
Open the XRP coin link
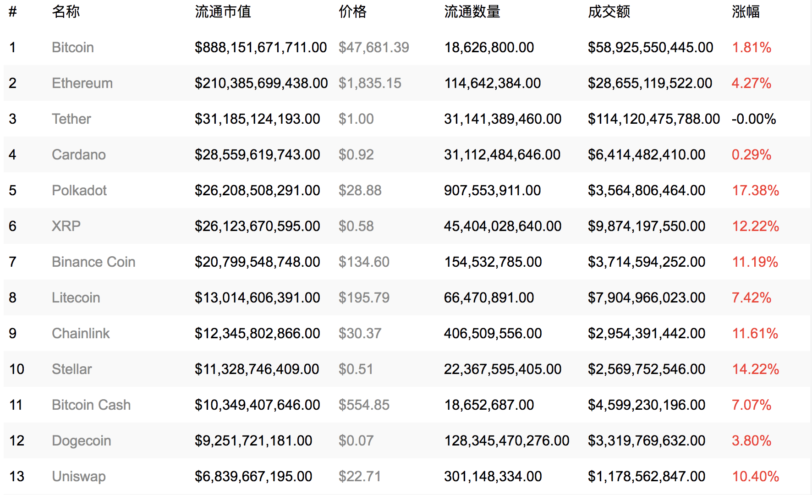tap(66, 226)
